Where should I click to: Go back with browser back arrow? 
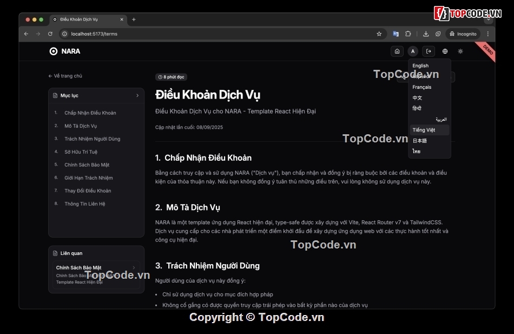pos(26,34)
